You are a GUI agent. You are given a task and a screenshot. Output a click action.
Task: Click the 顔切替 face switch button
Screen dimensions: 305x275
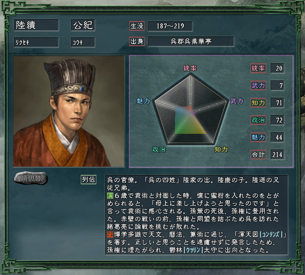pyautogui.click(x=31, y=178)
